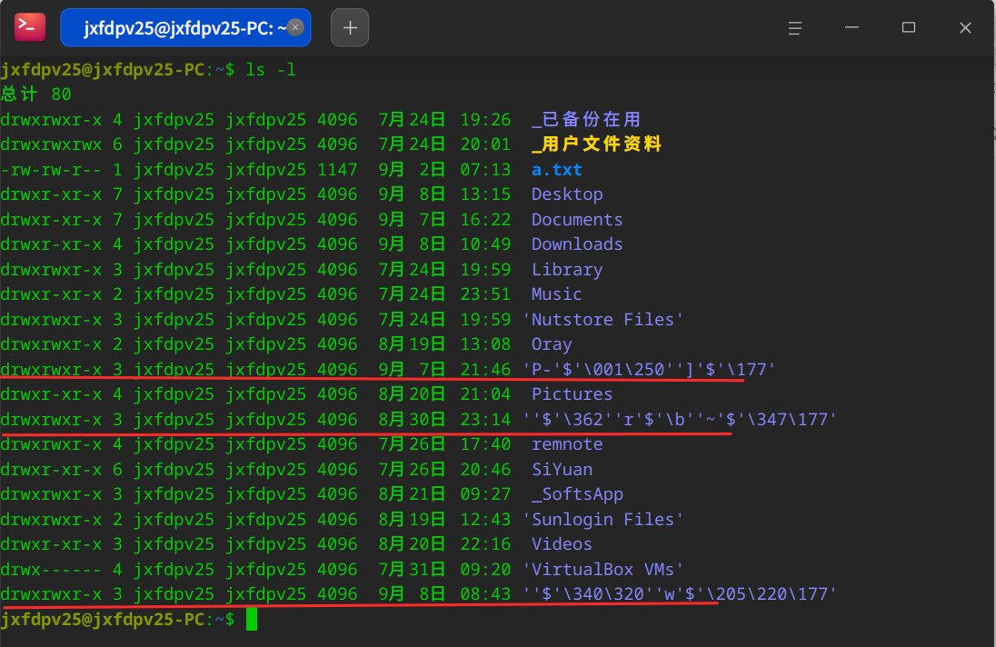Open a new tab with plus button
The height and width of the screenshot is (647, 996).
[x=349, y=27]
